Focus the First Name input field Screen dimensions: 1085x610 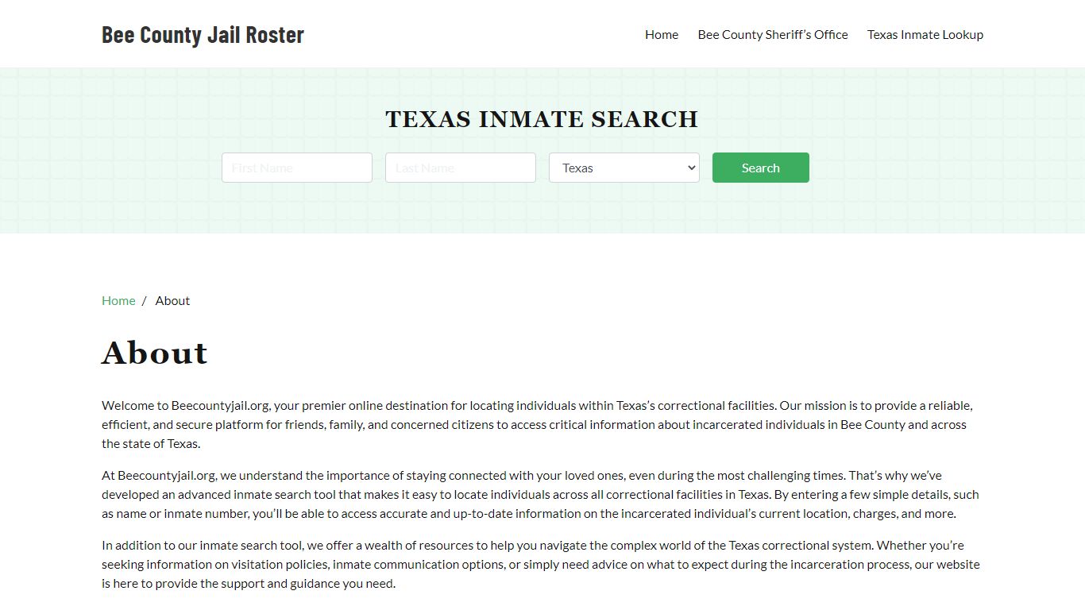[297, 168]
